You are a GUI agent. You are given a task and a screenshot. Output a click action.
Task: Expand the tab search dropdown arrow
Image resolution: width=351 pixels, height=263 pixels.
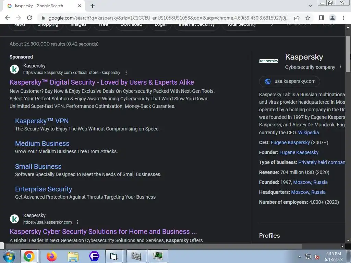pyautogui.click(x=310, y=6)
